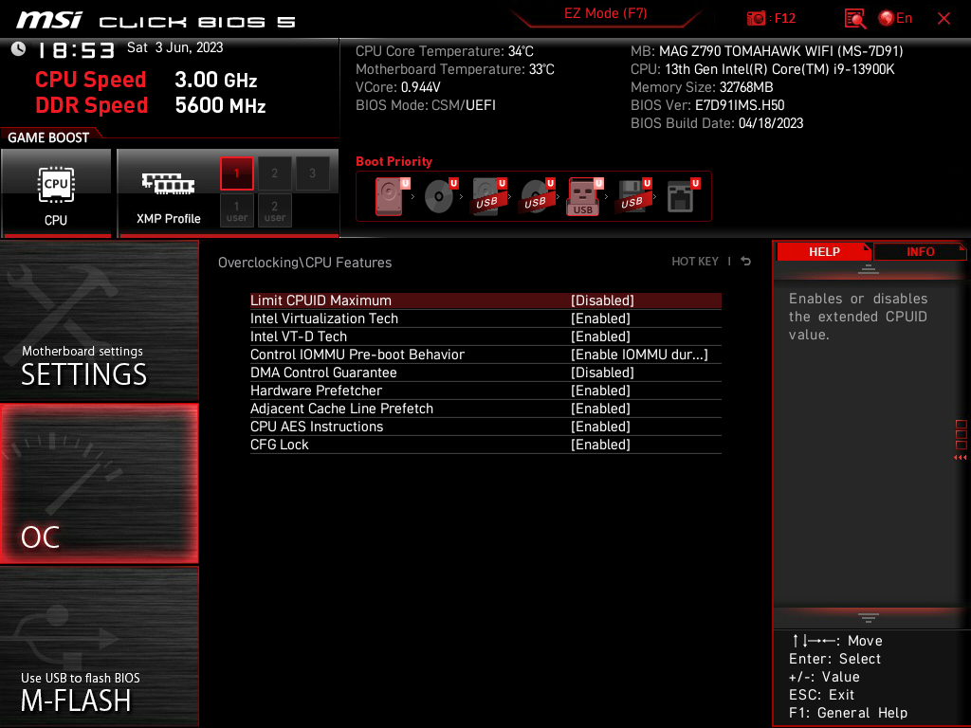Select the DMA Control Guarantee label
Viewport: 971px width, 728px height.
point(323,372)
